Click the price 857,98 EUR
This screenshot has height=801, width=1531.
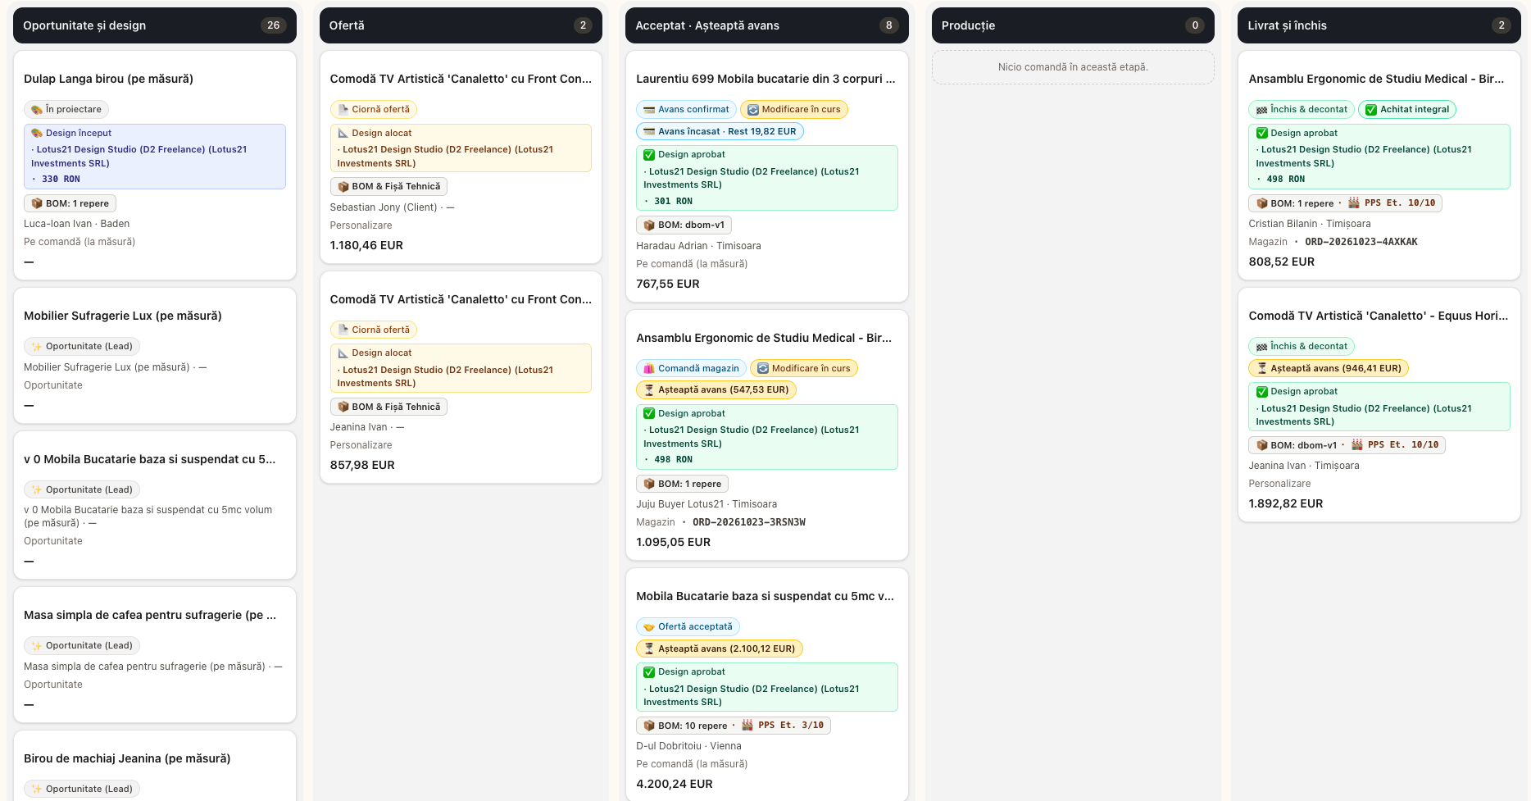click(362, 465)
